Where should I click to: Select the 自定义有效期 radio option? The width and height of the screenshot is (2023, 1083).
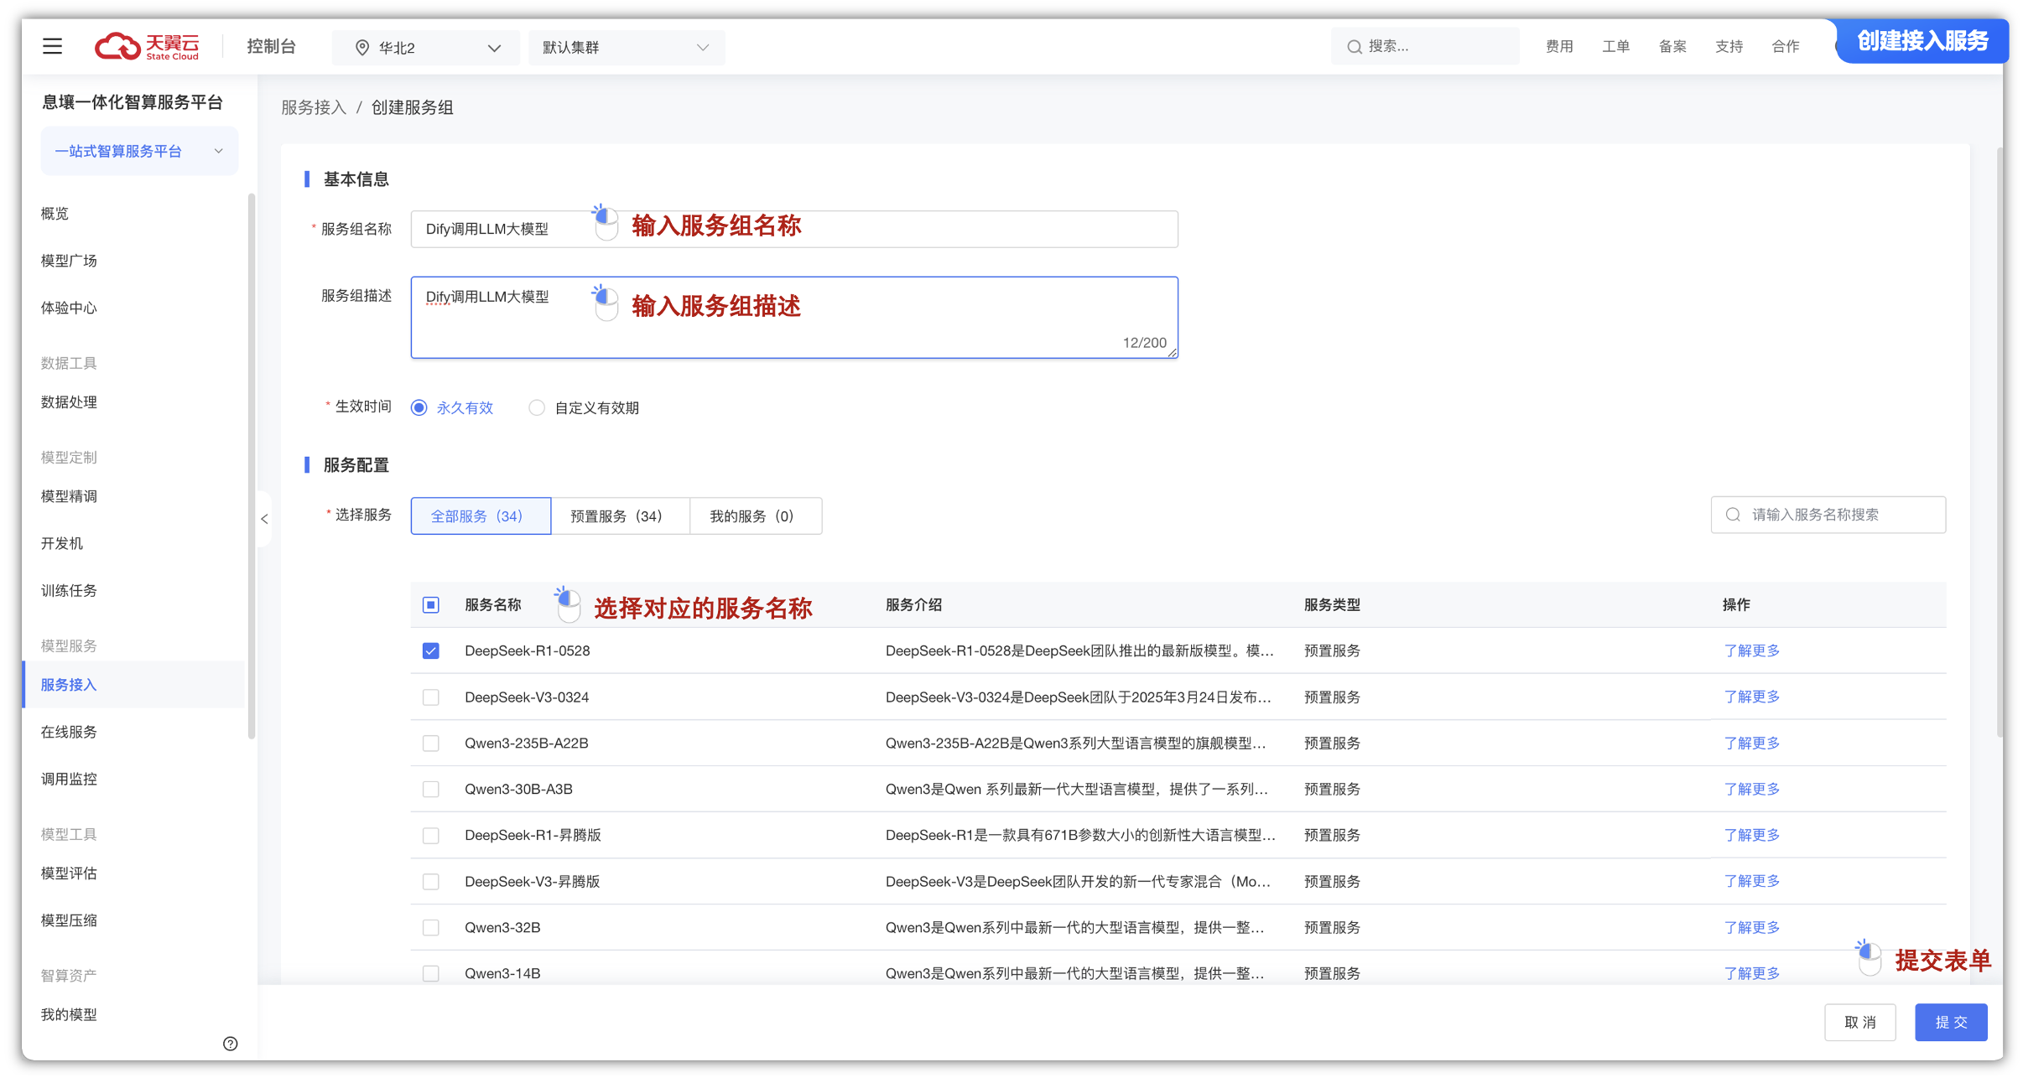(x=537, y=407)
